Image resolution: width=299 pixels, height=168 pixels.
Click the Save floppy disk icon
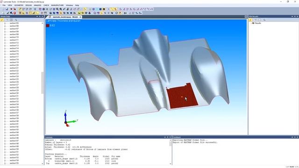(x=7, y=9)
